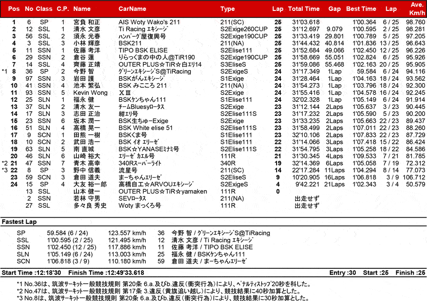Click average speed 106.712
This screenshot has height=301, width=427.
click(x=414, y=177)
